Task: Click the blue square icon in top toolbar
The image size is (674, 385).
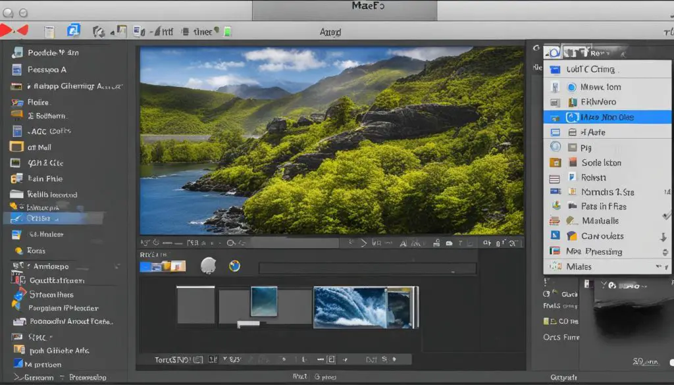Action: click(74, 30)
